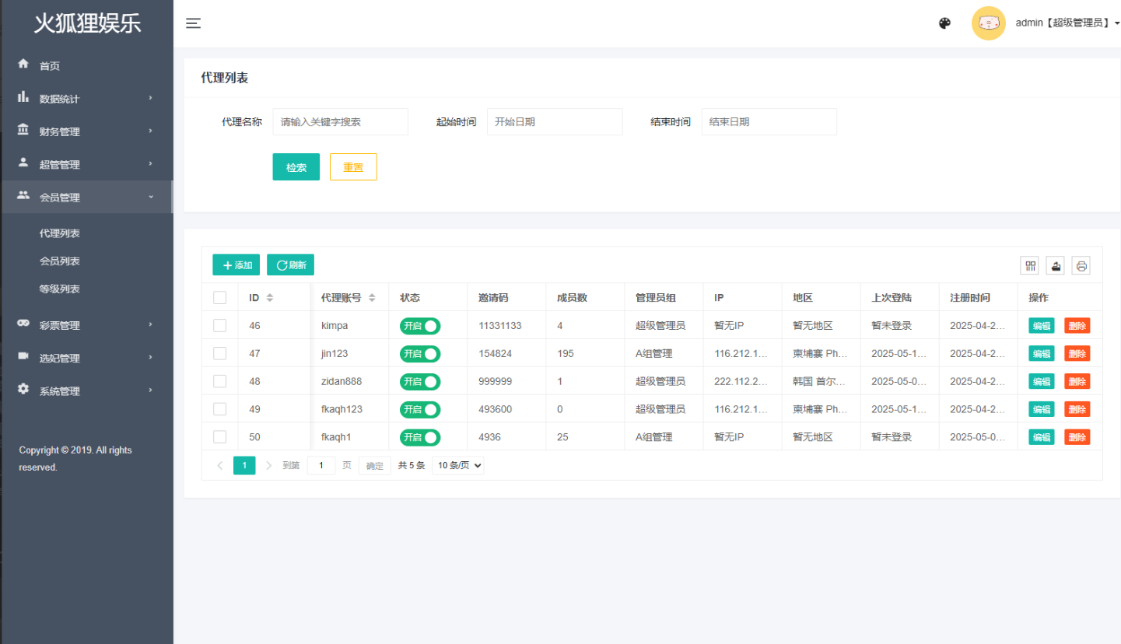
Task: Open 会员列表 in the sidebar
Action: pyautogui.click(x=60, y=261)
